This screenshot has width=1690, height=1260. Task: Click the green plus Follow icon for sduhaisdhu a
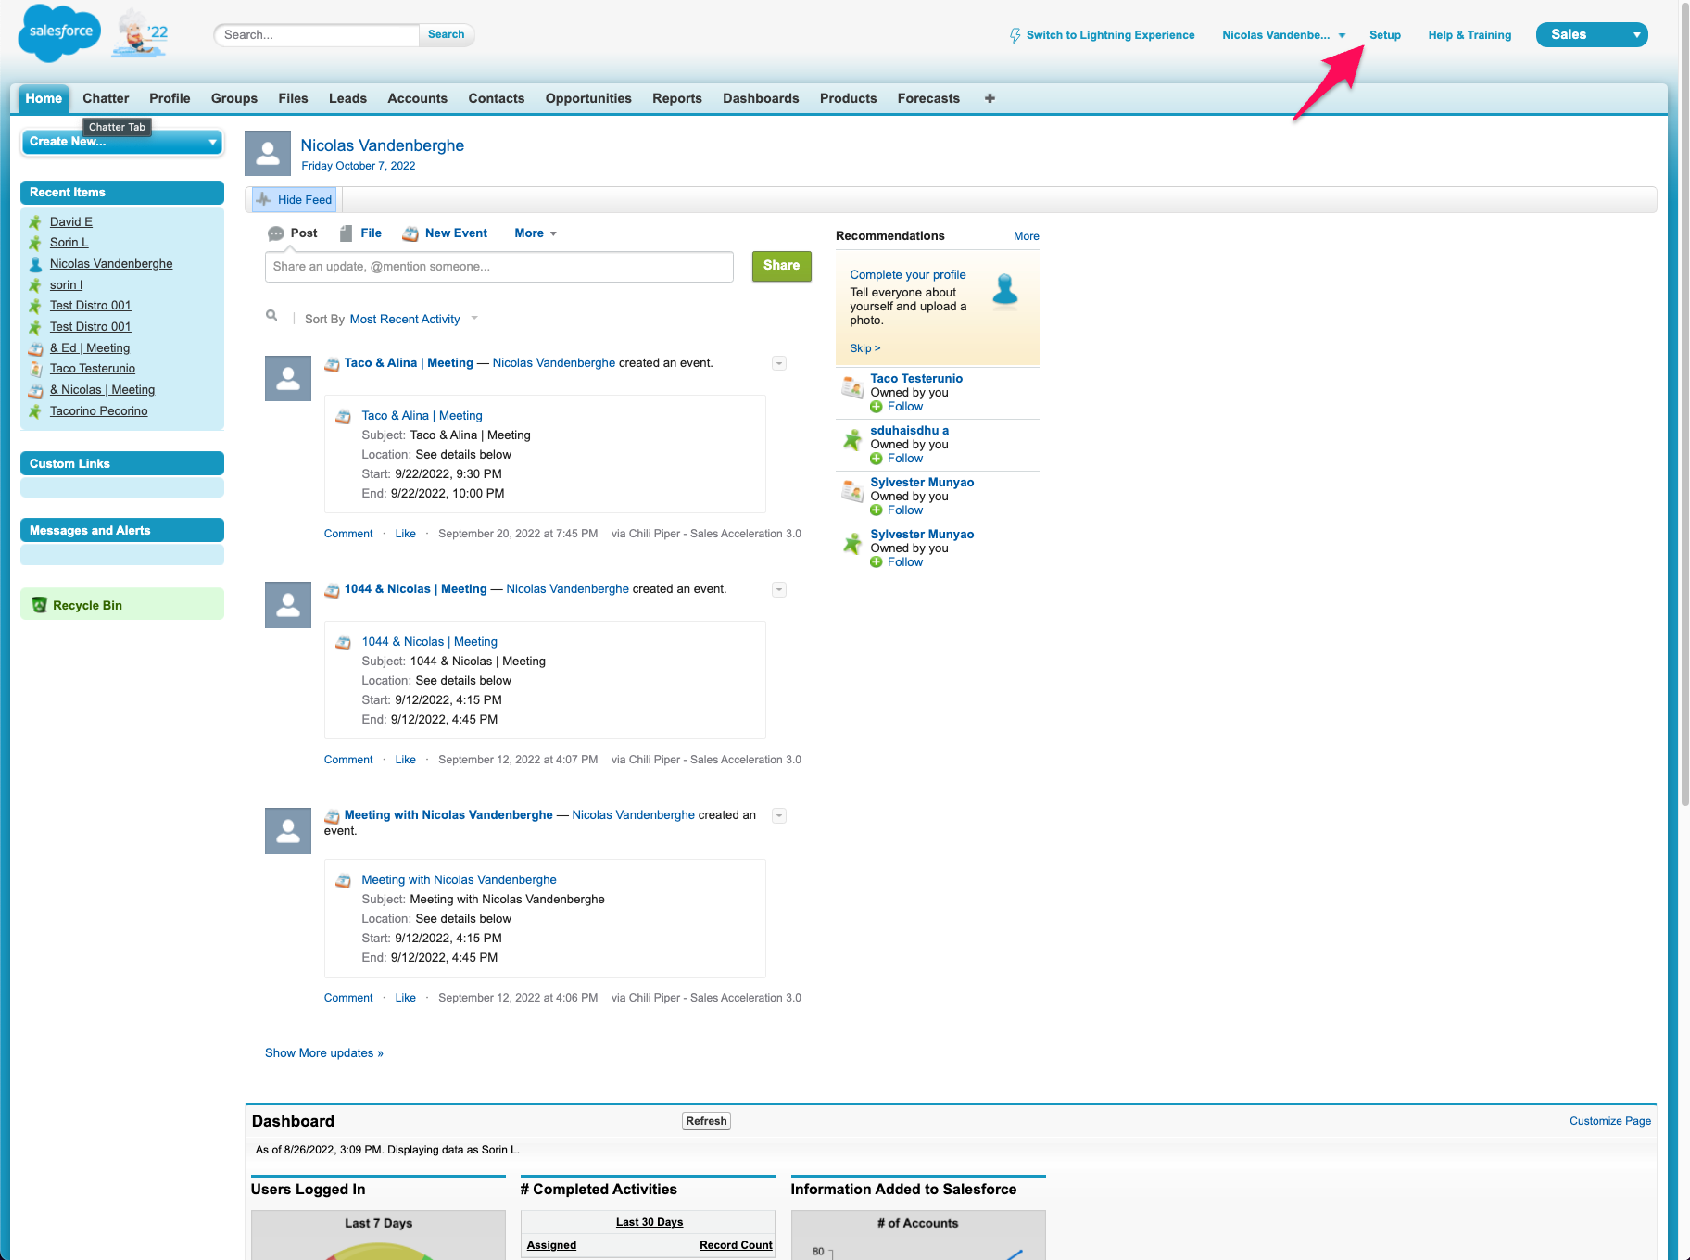877,459
